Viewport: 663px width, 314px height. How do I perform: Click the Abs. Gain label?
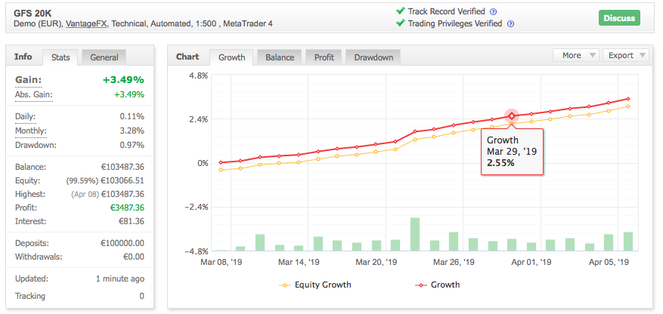point(34,94)
